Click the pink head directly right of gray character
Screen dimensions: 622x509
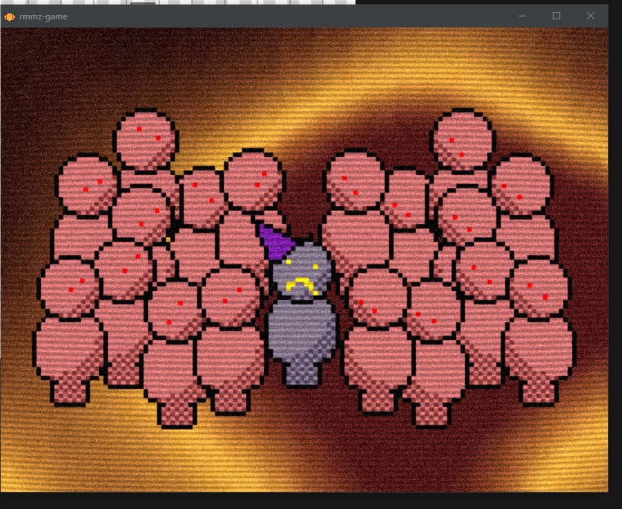coord(377,298)
